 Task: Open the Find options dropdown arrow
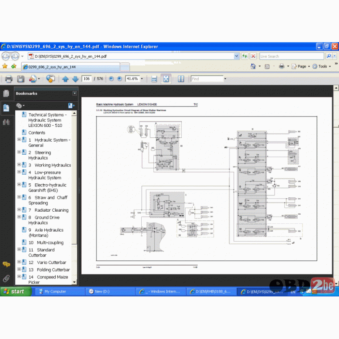[x=225, y=79]
